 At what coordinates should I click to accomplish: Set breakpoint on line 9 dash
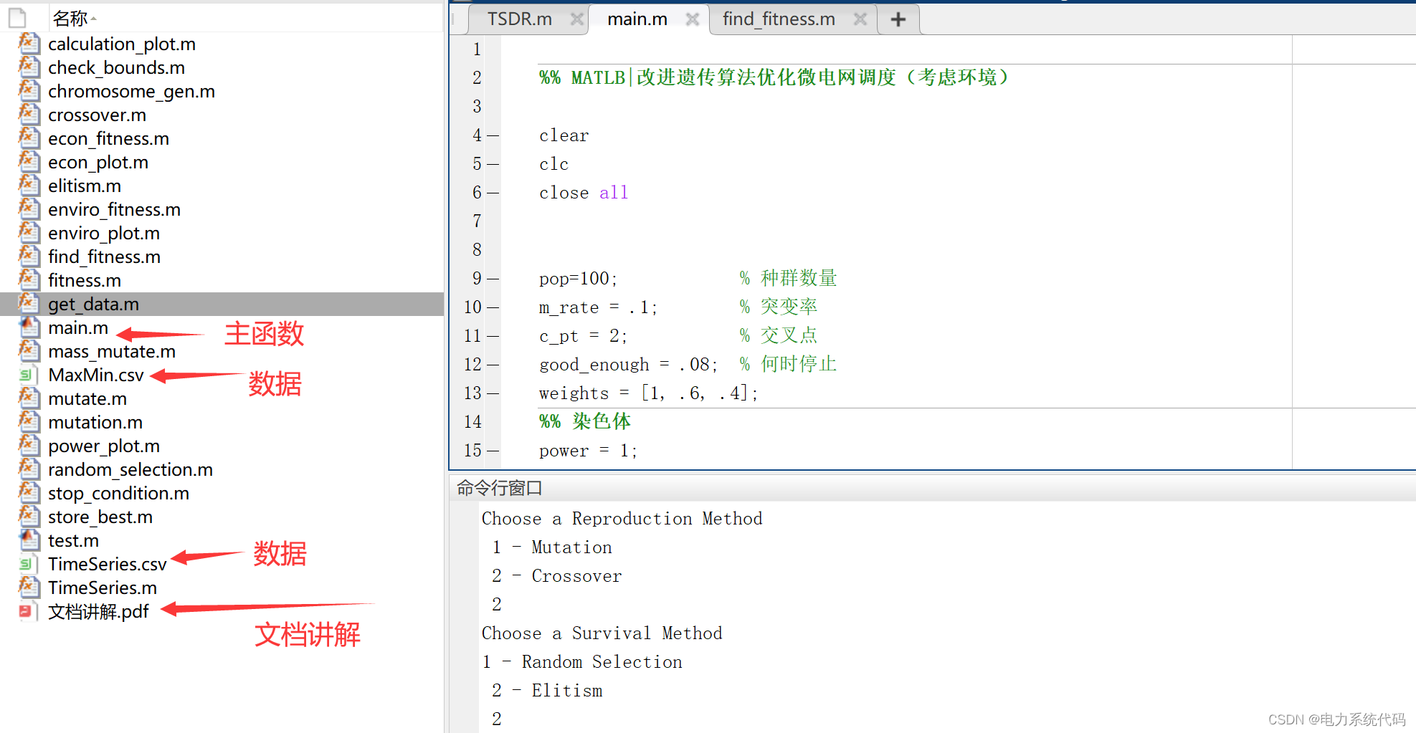pyautogui.click(x=493, y=279)
